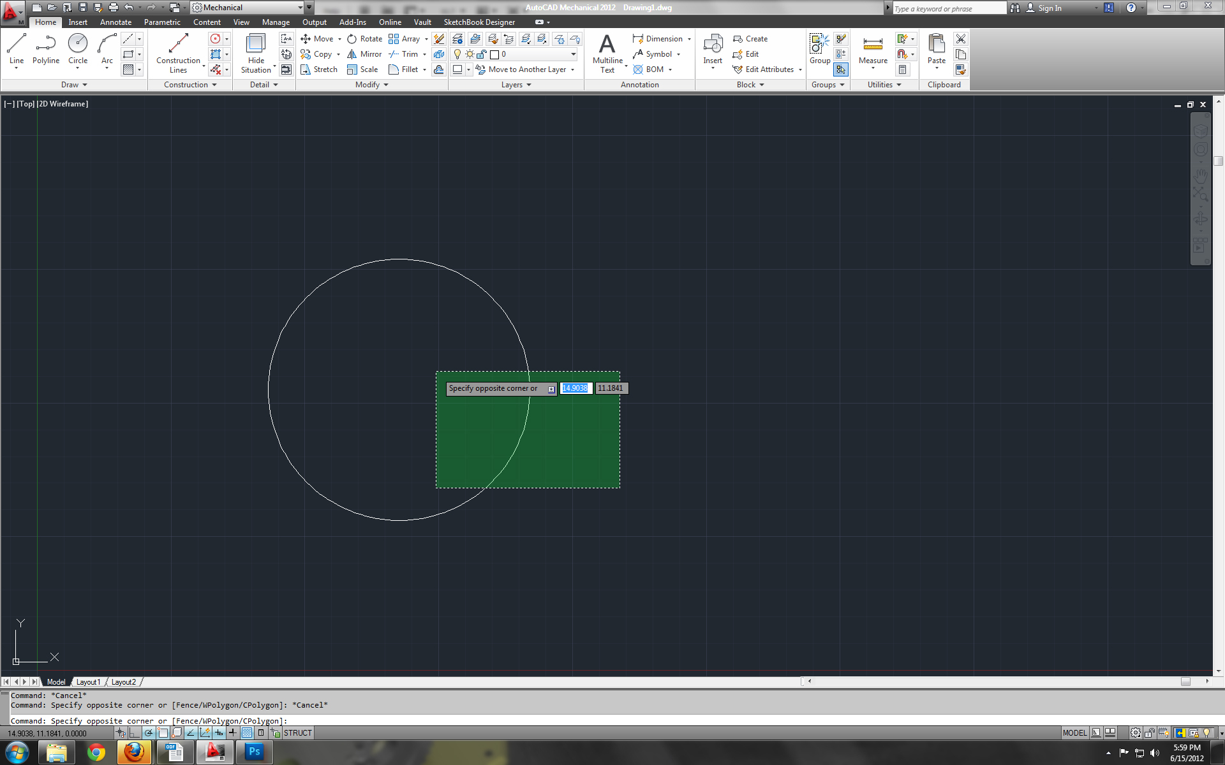Expand the Modify panel
This screenshot has width=1225, height=765.
click(x=372, y=85)
